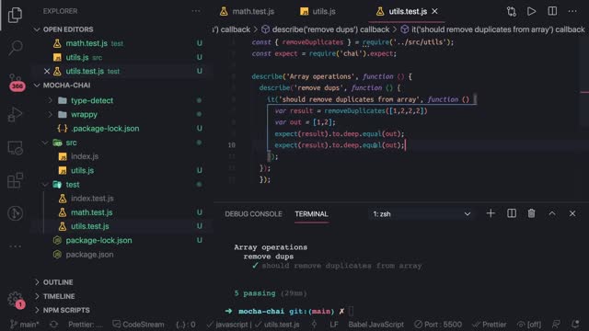Click the Prettier status item near the branch
Image resolution: width=589 pixels, height=331 pixels.
(86, 325)
